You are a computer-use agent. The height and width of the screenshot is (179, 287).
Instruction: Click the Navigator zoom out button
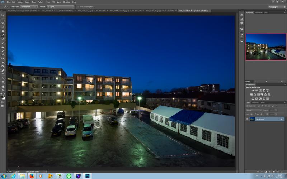[x=255, y=82]
